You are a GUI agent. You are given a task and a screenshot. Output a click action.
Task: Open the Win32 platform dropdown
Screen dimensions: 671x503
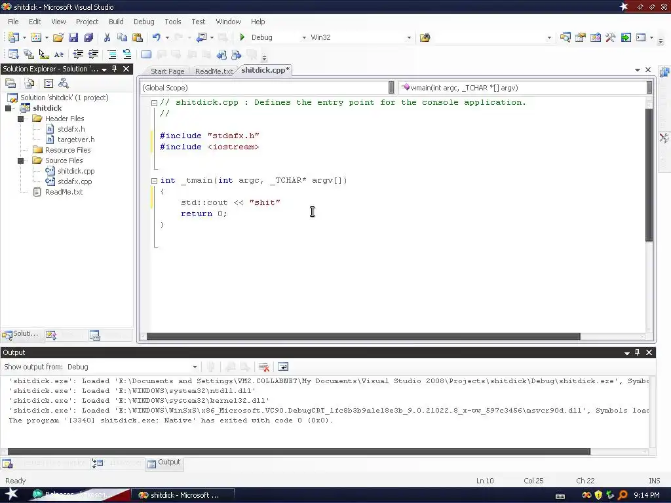click(409, 37)
